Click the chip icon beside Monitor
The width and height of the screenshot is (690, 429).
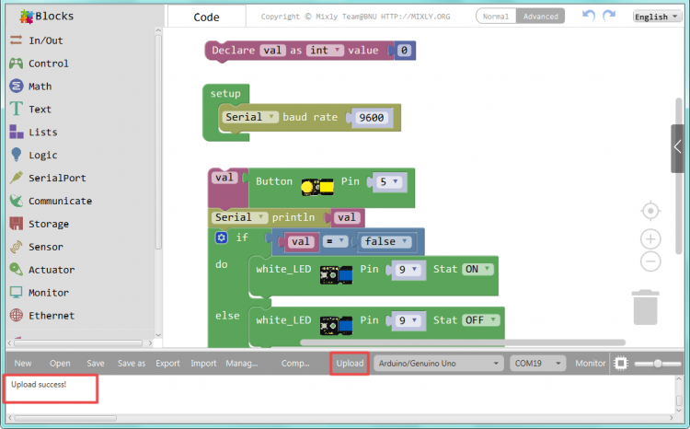[621, 364]
